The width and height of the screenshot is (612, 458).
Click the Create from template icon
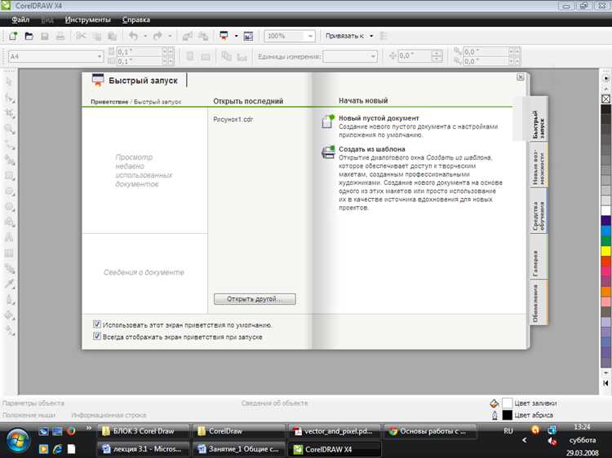pyautogui.click(x=328, y=152)
